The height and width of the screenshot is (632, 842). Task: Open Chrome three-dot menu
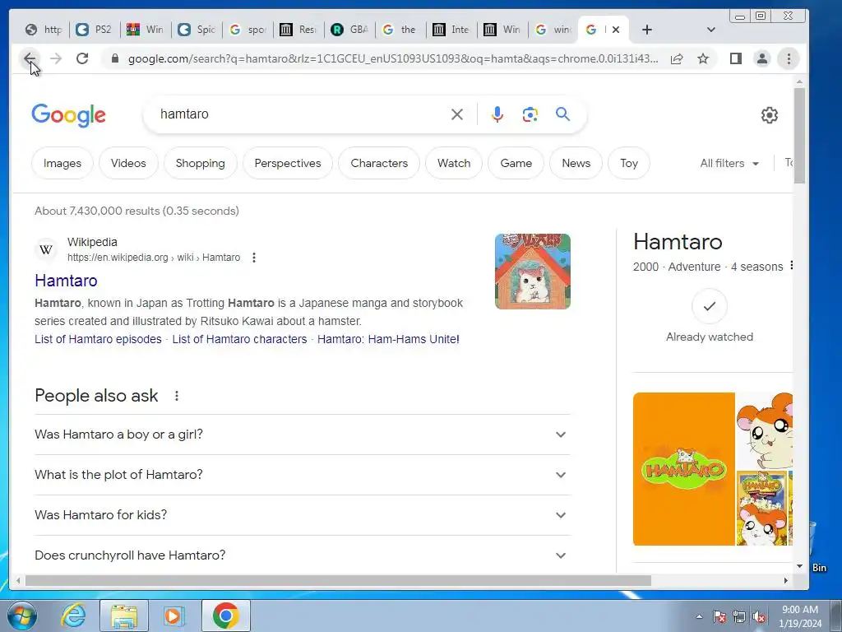click(789, 58)
